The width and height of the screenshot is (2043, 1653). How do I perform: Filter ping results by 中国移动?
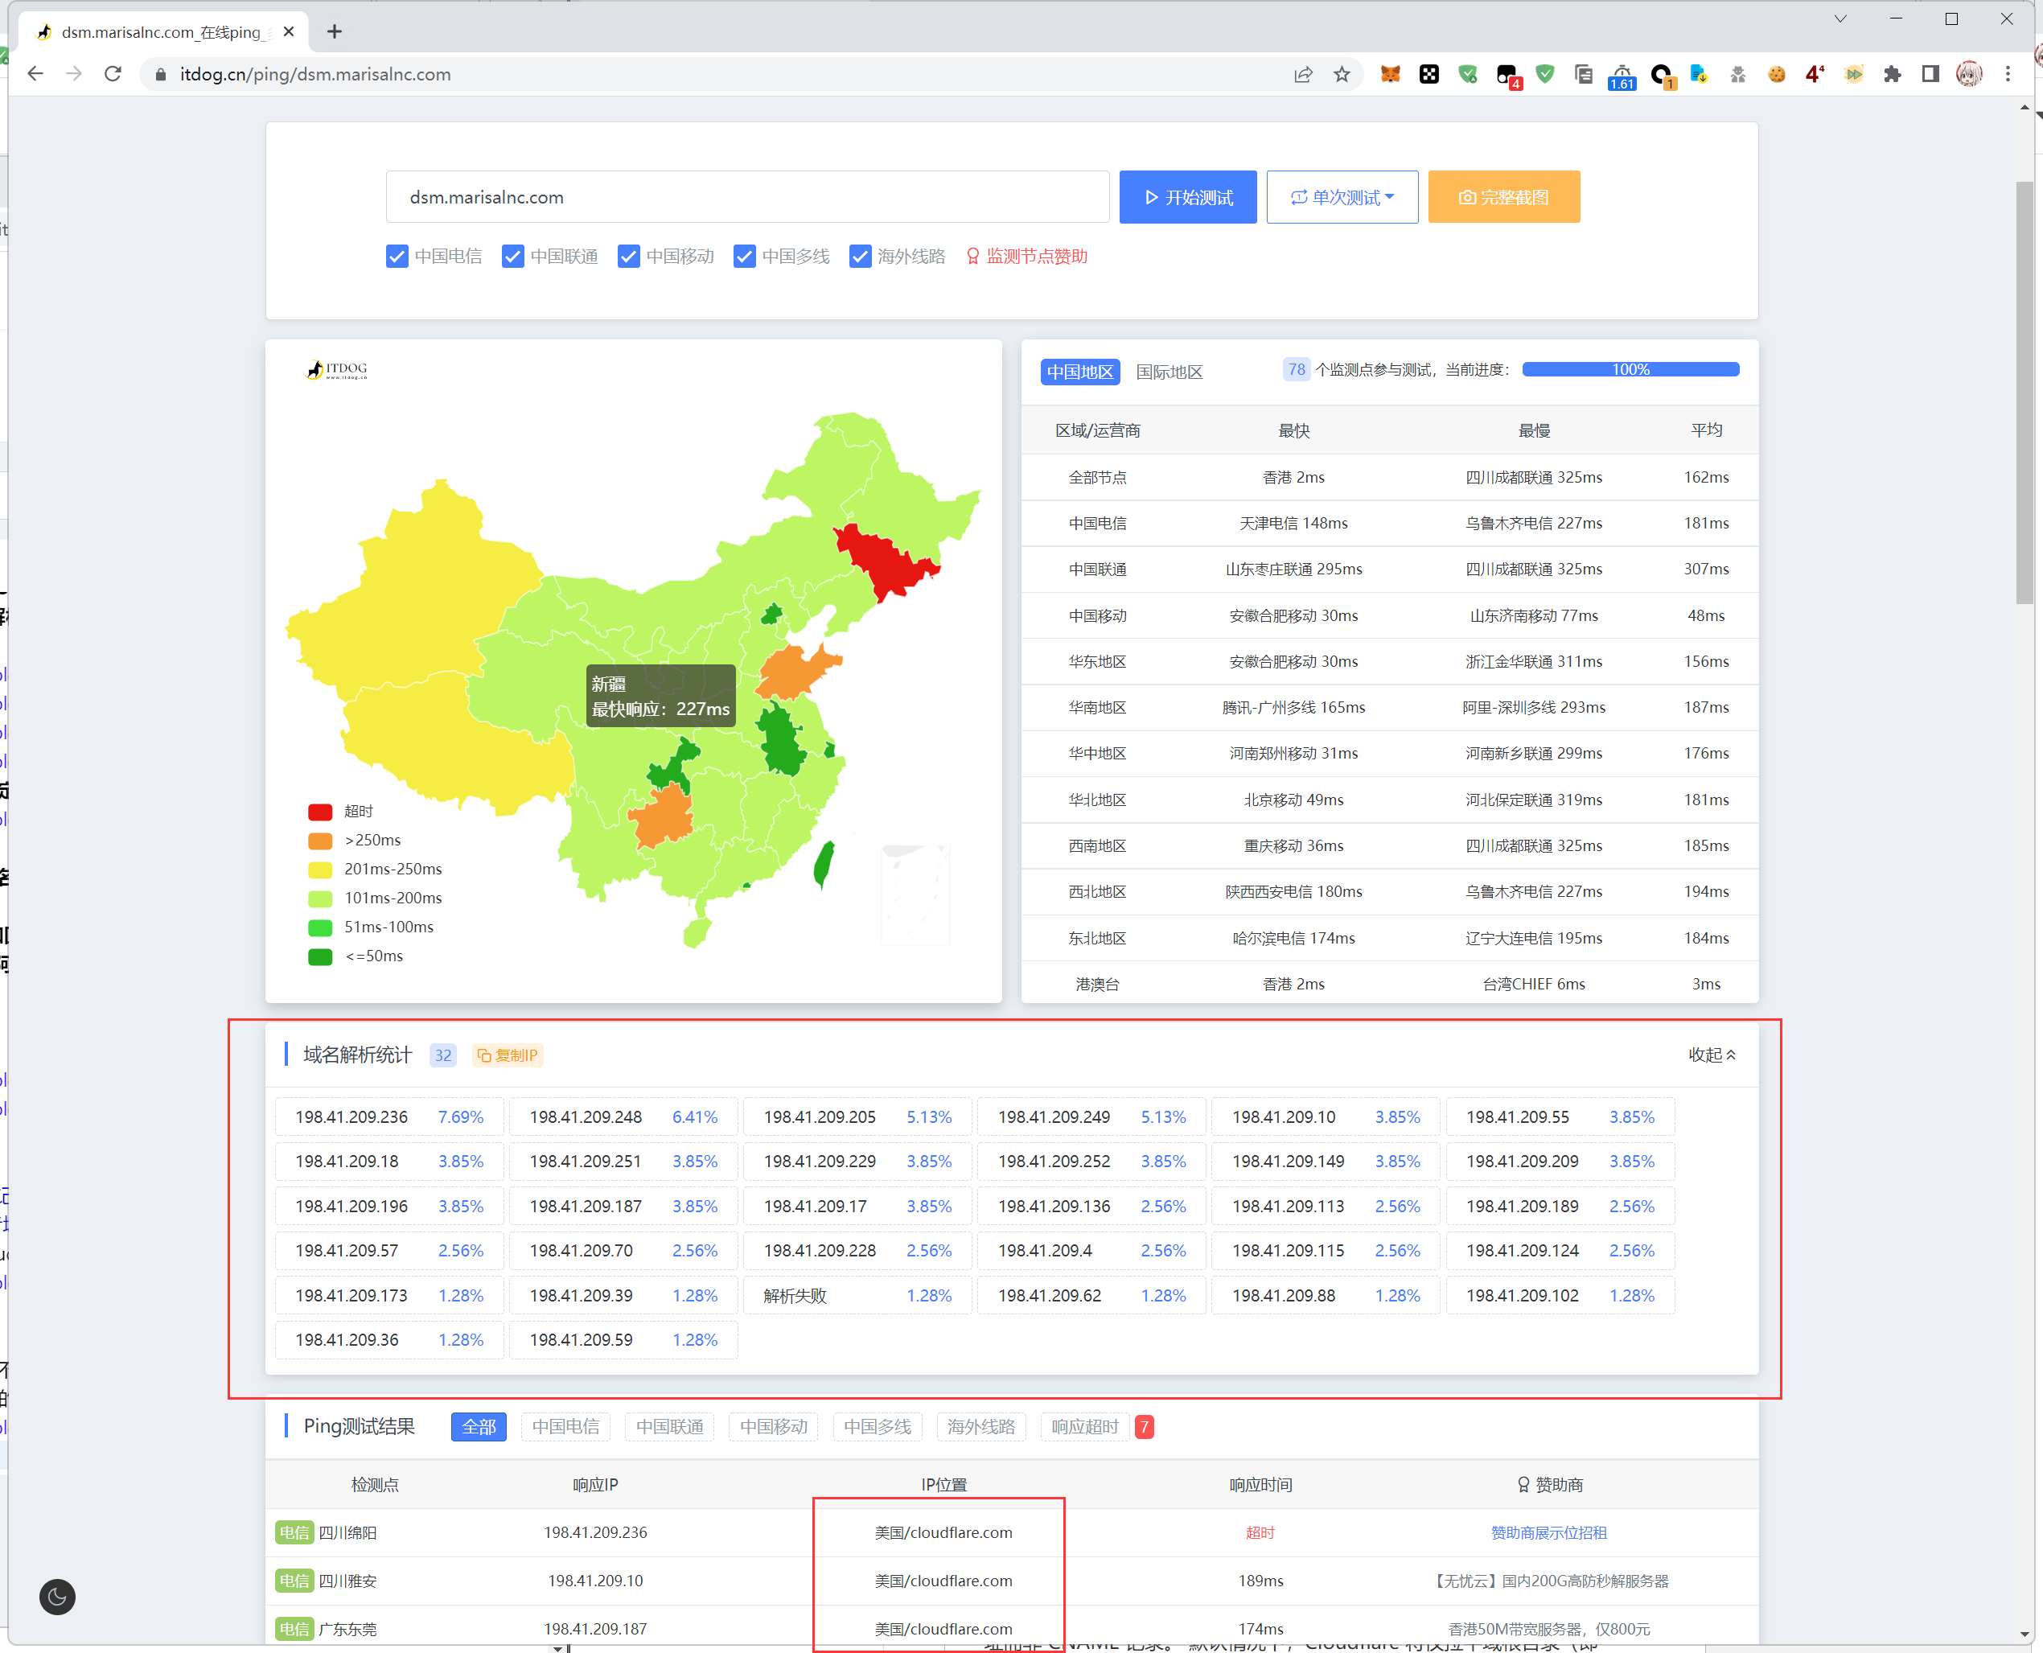point(773,1426)
